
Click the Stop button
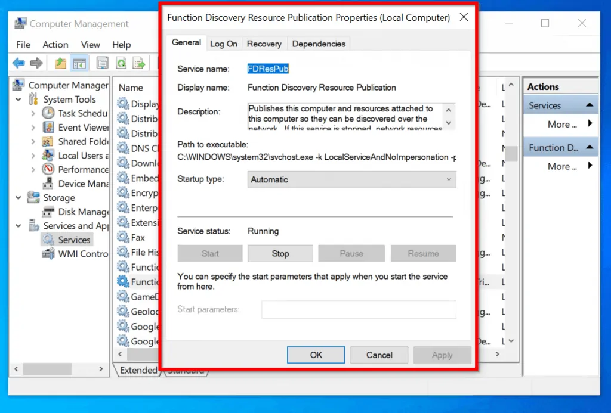point(280,253)
